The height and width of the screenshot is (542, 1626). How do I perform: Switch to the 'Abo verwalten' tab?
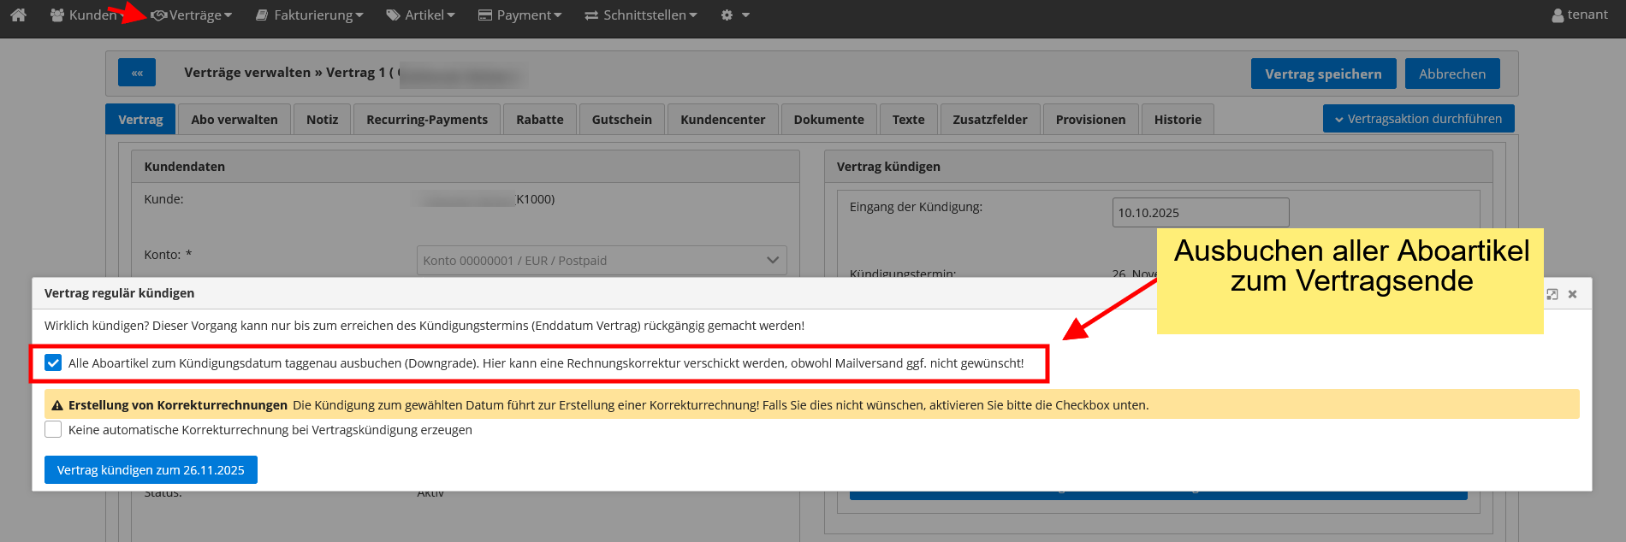(x=234, y=120)
